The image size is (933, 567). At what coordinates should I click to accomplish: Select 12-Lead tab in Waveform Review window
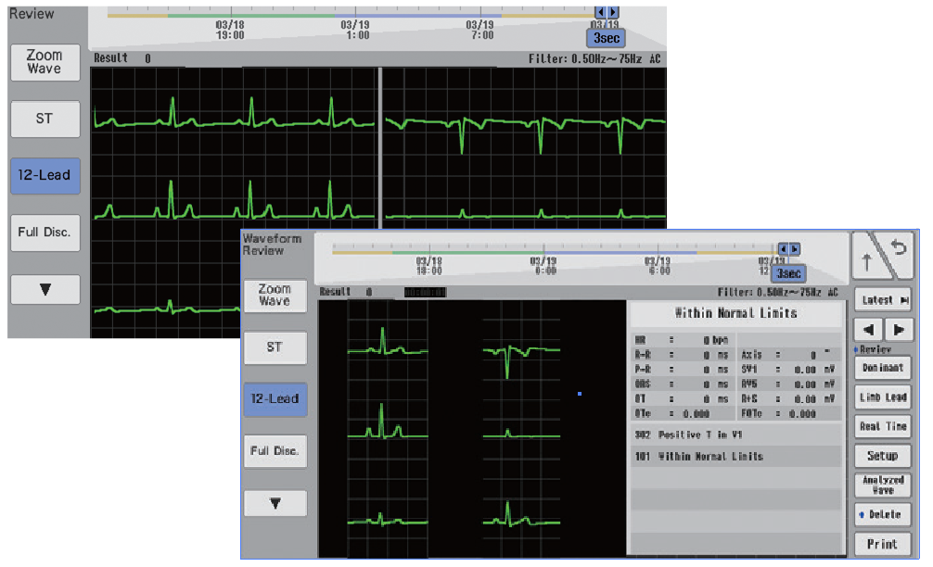[x=275, y=399]
